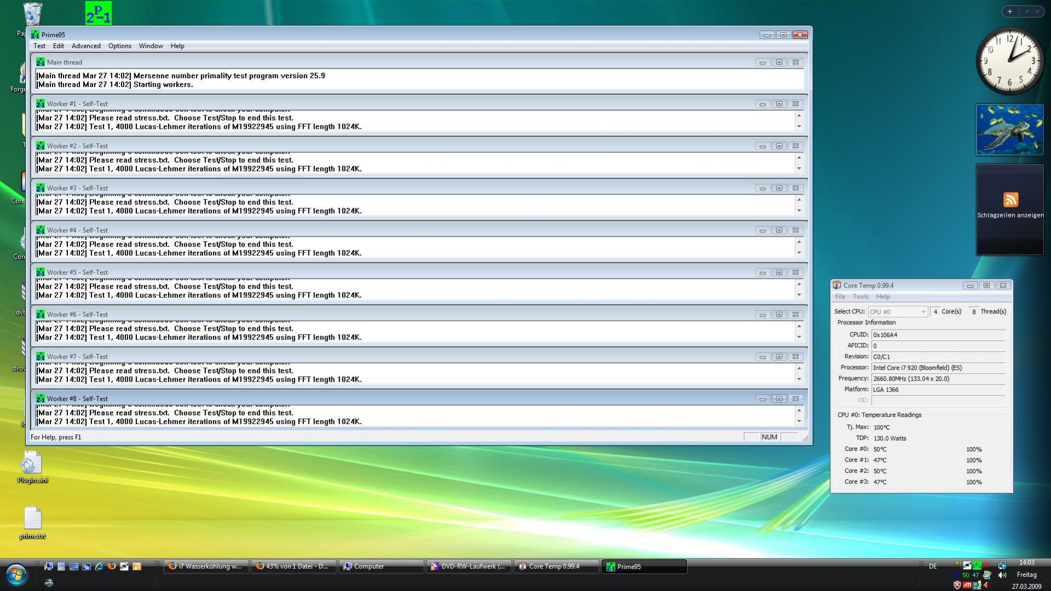Viewport: 1051px width, 591px height.
Task: Select the Recycle Bin desktop icon
Action: (x=32, y=13)
